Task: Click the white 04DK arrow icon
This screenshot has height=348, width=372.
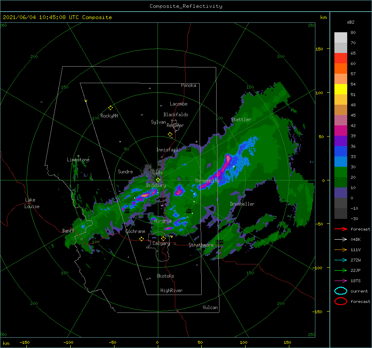Action: [x=341, y=239]
